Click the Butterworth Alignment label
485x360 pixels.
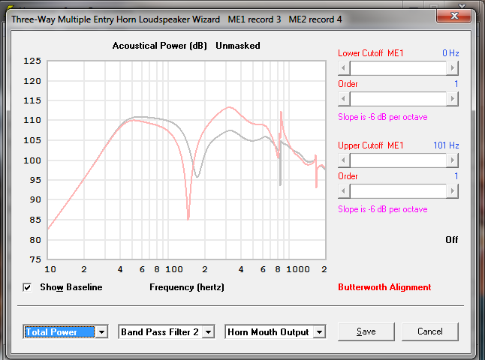point(384,287)
